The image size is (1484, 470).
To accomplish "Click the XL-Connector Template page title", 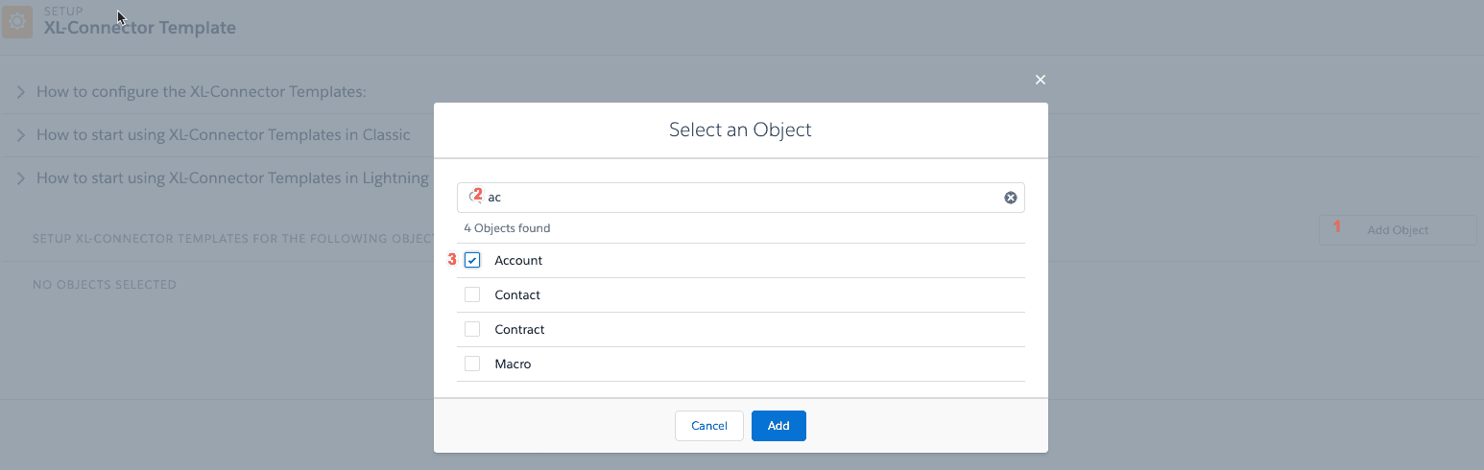I will tap(140, 28).
